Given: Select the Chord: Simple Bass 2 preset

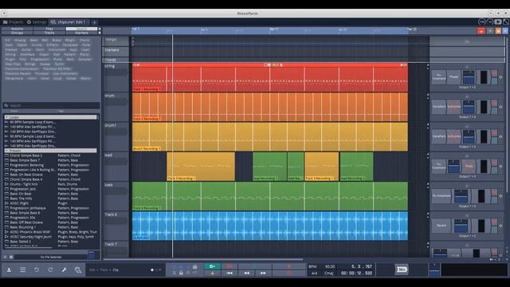Looking at the screenshot, I should [x=50, y=155].
